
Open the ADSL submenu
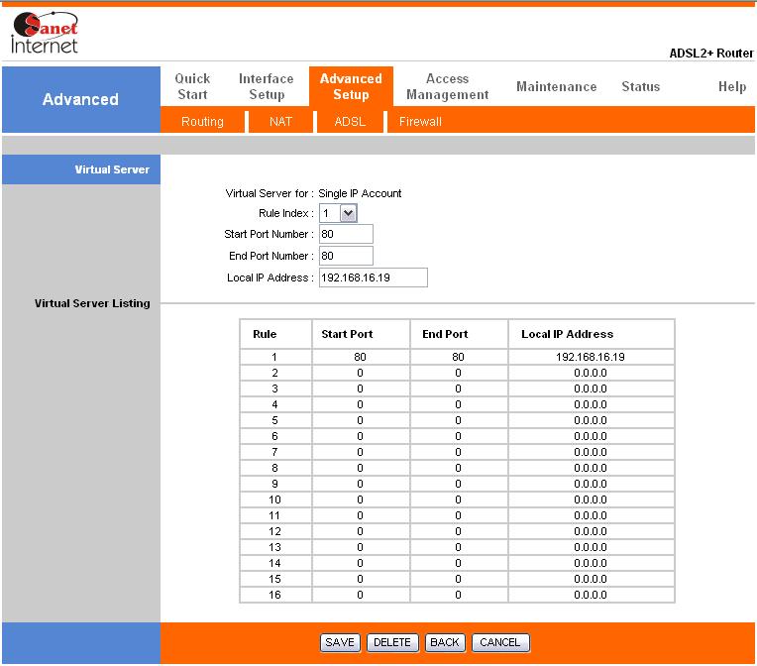pos(350,121)
